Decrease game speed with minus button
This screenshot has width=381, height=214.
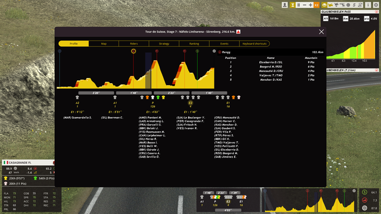click(304, 5)
